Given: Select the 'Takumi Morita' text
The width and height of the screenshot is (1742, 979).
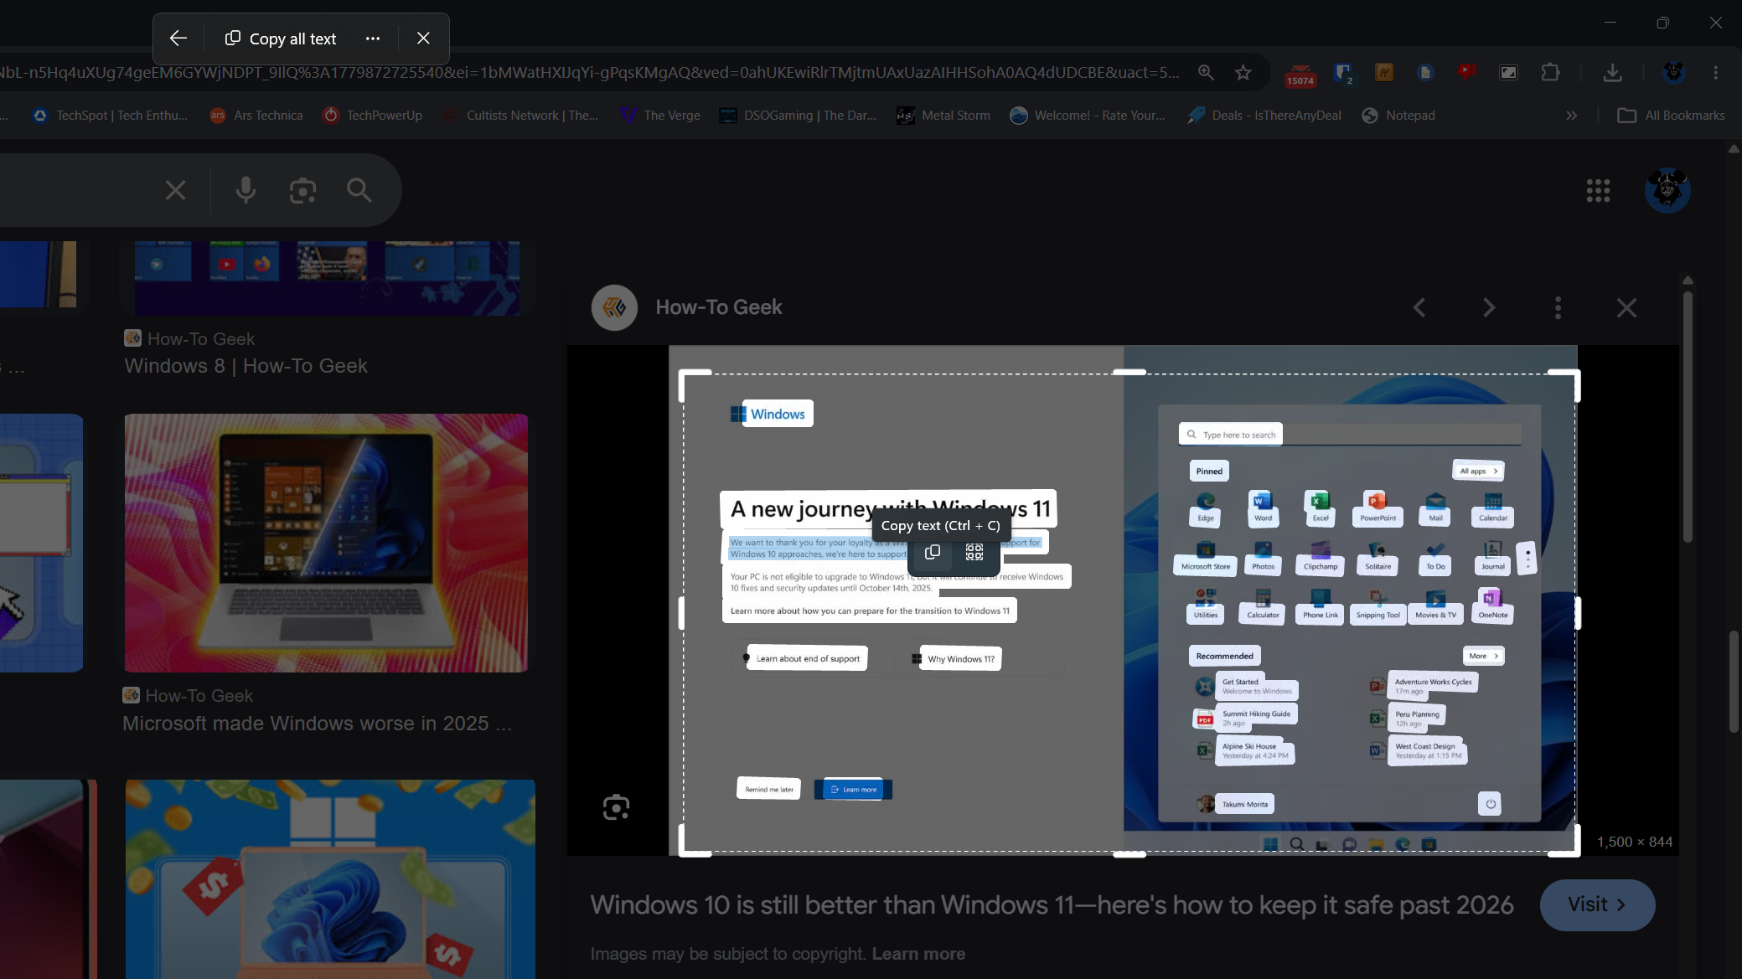Looking at the screenshot, I should click(x=1245, y=804).
